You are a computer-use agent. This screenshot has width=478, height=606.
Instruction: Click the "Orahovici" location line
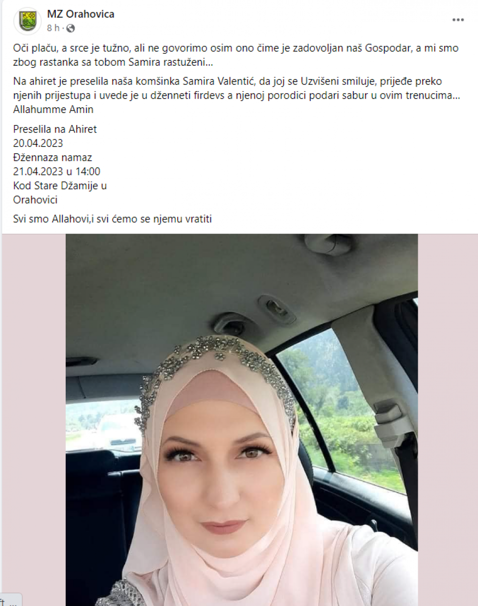35,200
